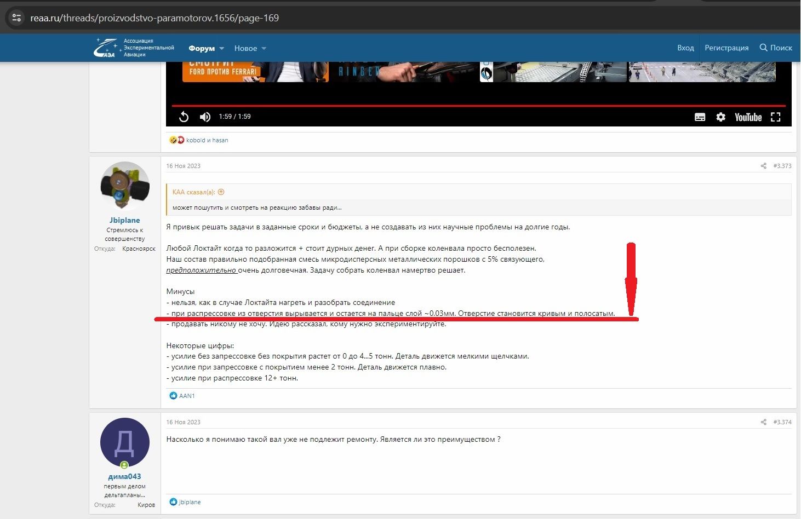Open the Новое navigation tab
801x519 pixels.
coord(245,48)
